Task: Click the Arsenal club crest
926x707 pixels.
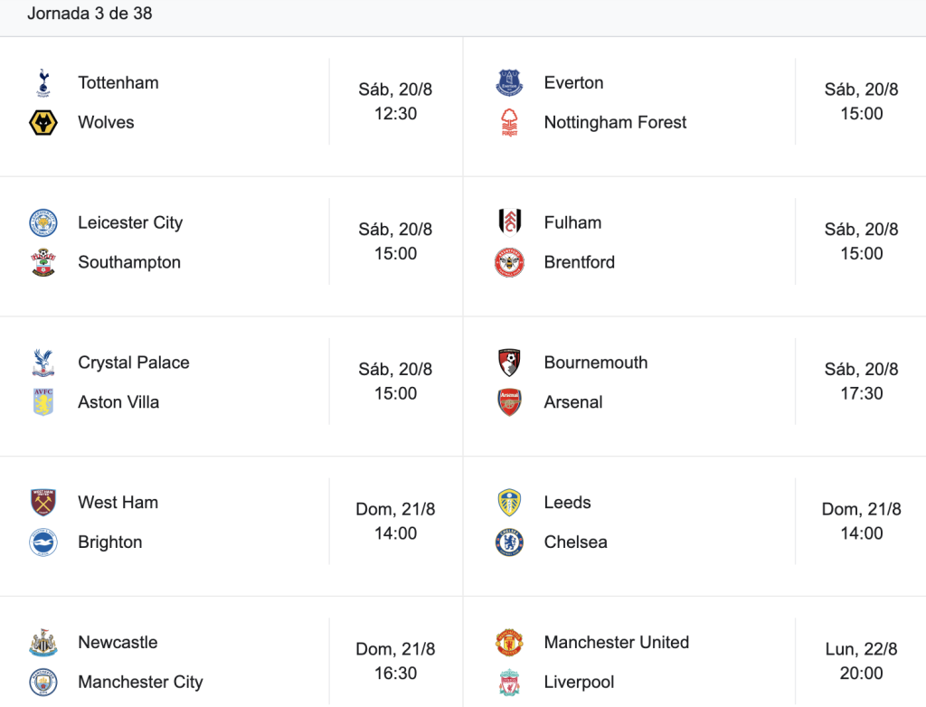Action: pos(509,402)
